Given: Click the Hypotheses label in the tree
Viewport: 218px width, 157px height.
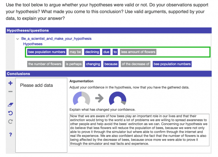Looking at the screenshot, I should (33, 44).
